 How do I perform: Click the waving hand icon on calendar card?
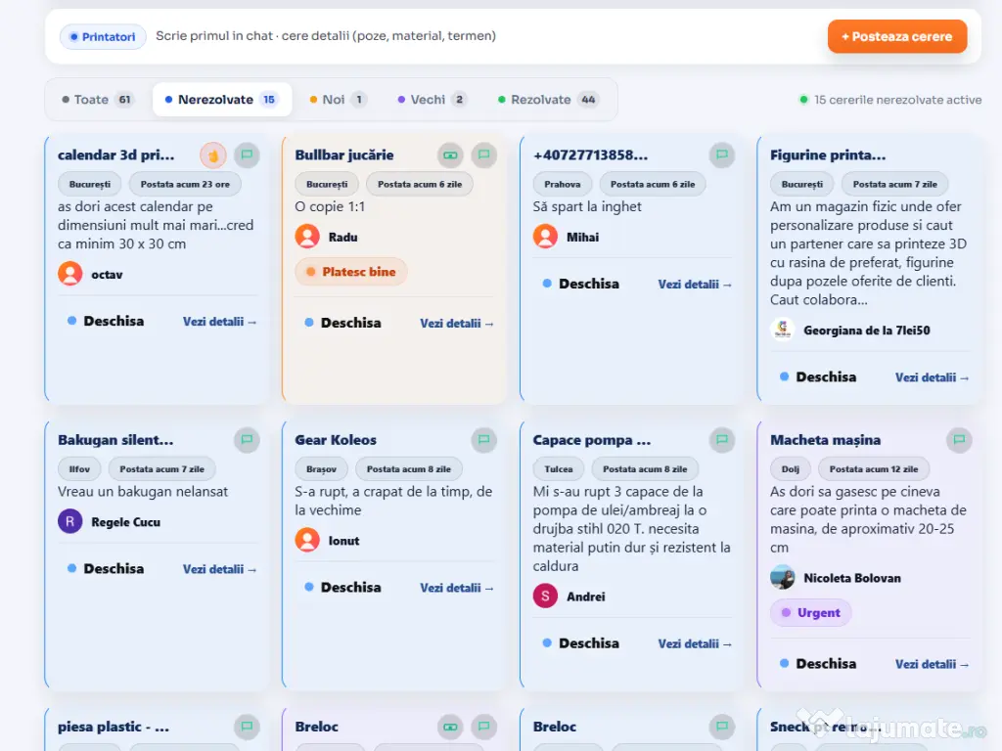click(x=213, y=155)
